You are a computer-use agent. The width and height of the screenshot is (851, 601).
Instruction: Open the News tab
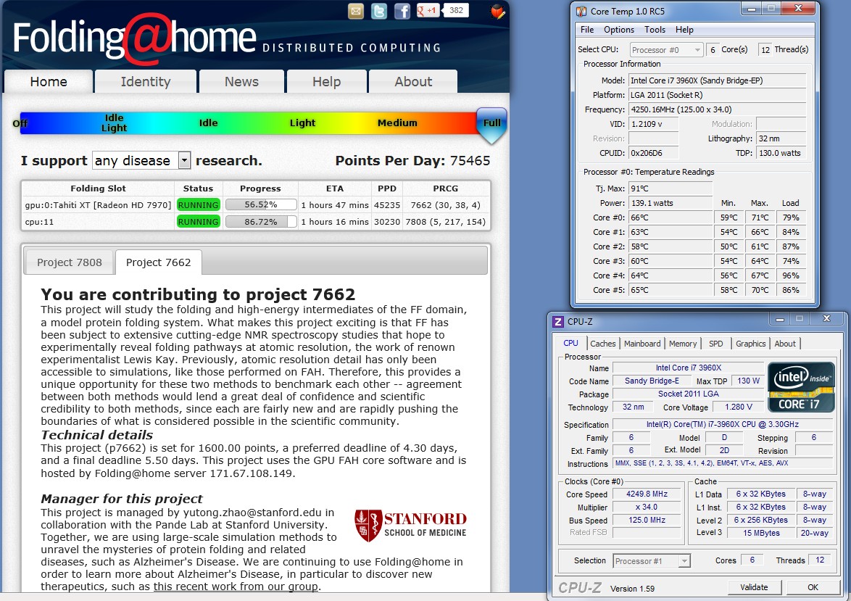pos(241,81)
